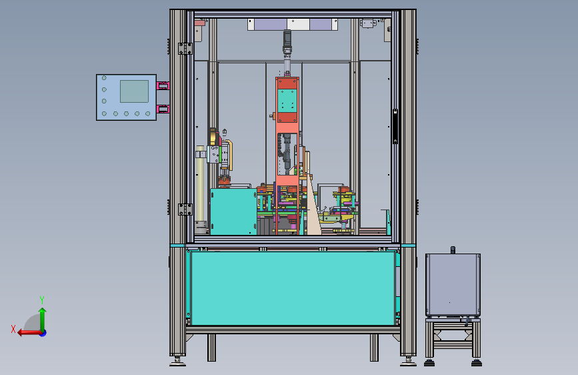The height and width of the screenshot is (375, 578).
Task: Click the upper door hinge on left post
Action: click(x=185, y=48)
